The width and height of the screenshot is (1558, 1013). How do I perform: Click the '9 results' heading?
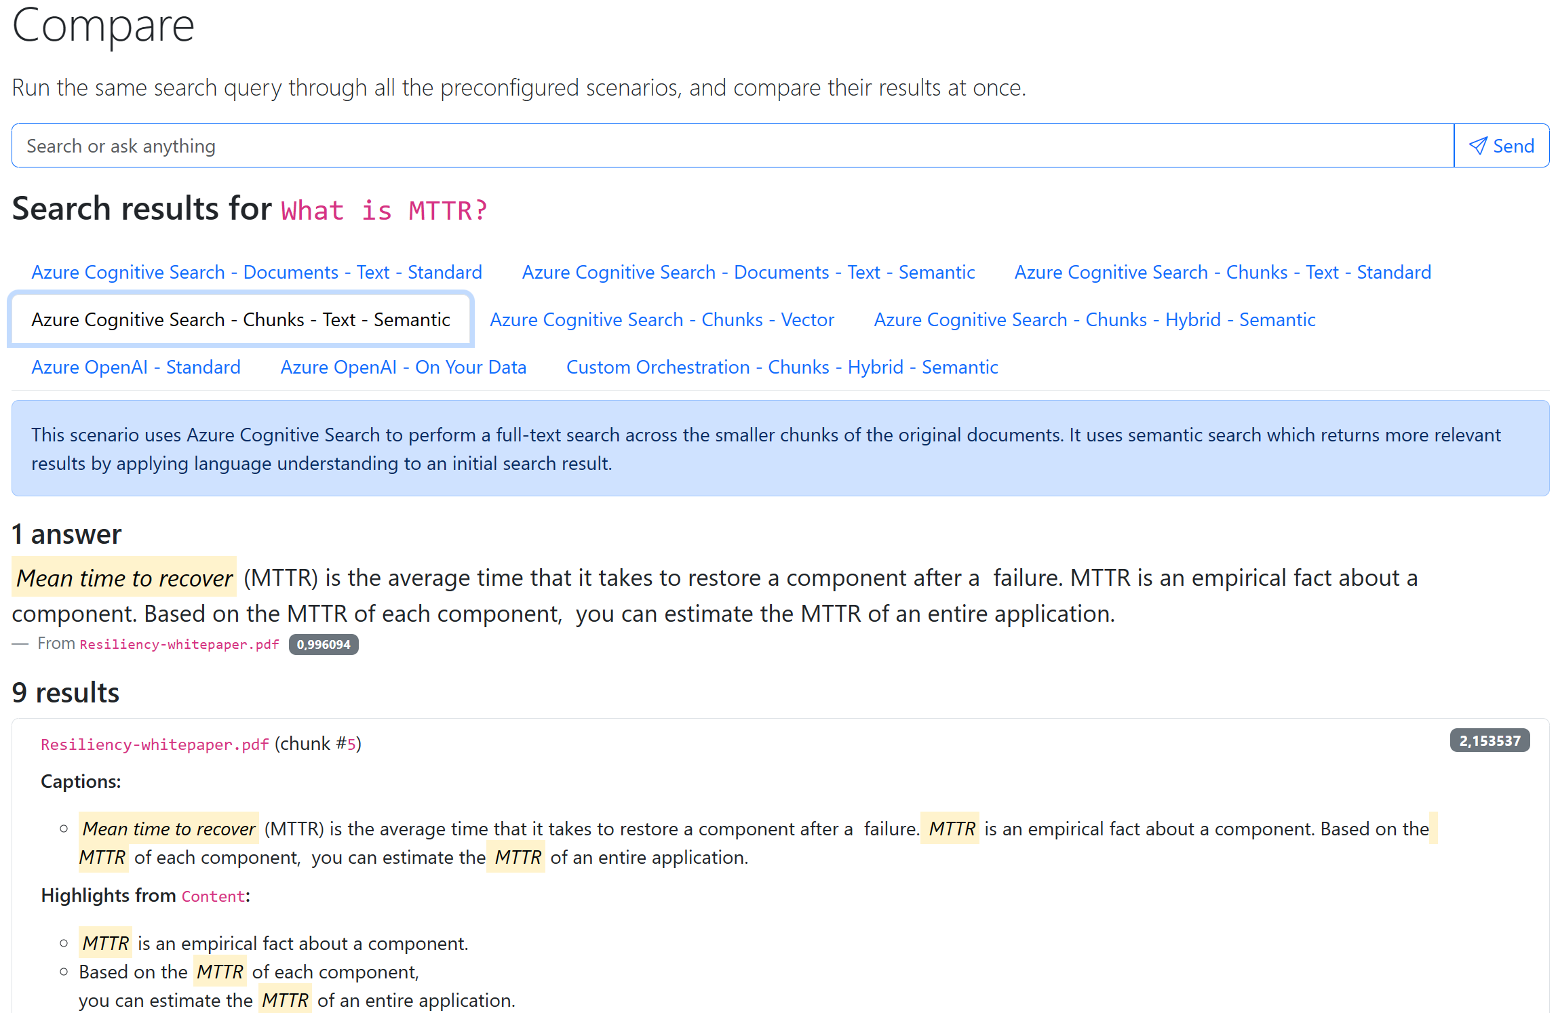coord(66,693)
